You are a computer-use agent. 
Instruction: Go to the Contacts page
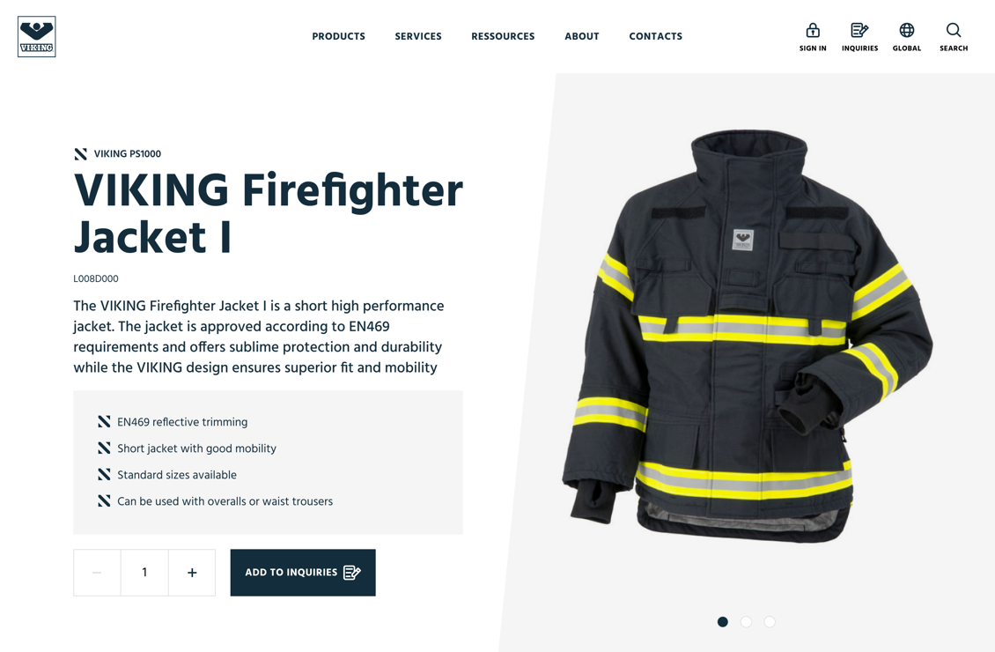655,36
